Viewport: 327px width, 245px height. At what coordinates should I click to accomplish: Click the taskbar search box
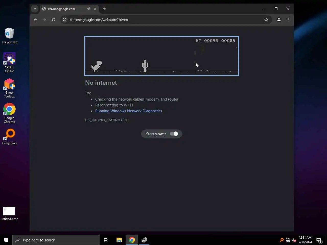[x=56, y=240]
